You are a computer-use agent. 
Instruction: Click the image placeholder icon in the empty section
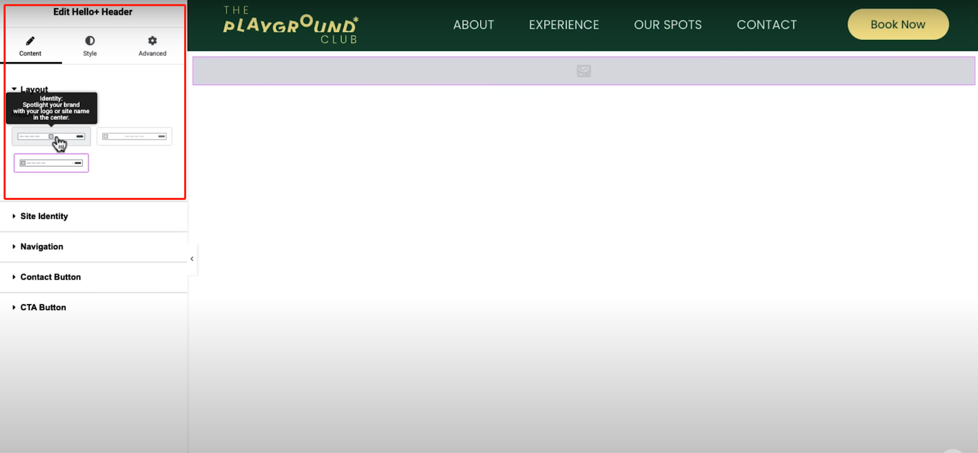click(584, 71)
